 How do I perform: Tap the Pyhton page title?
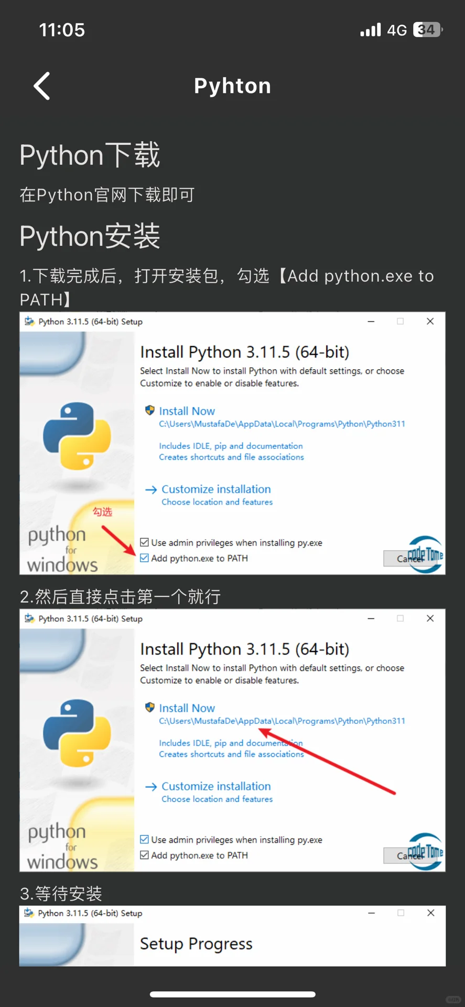tap(233, 86)
